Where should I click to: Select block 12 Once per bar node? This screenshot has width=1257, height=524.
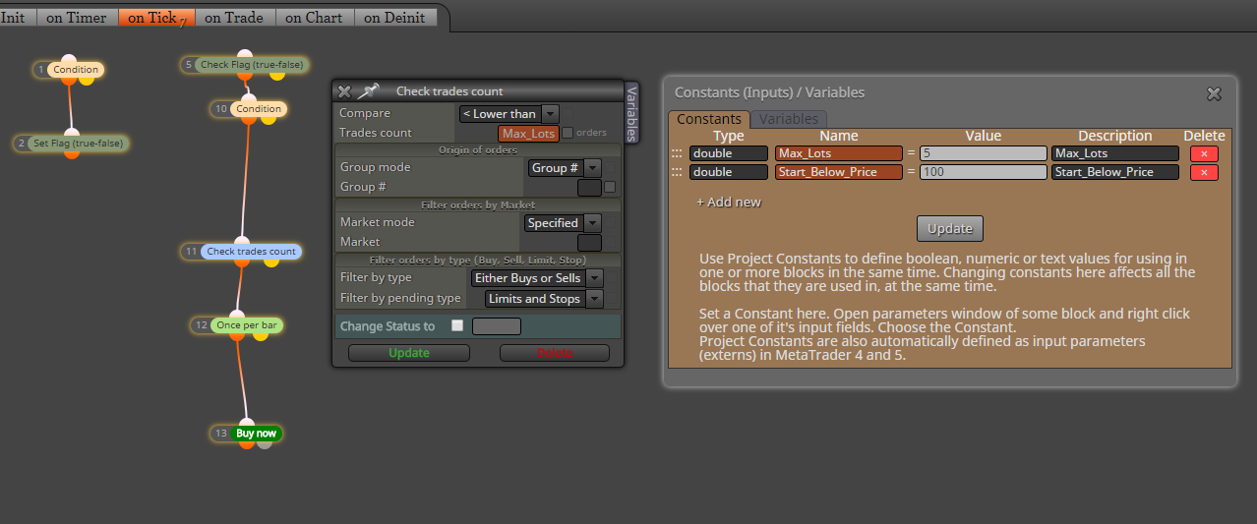point(247,324)
